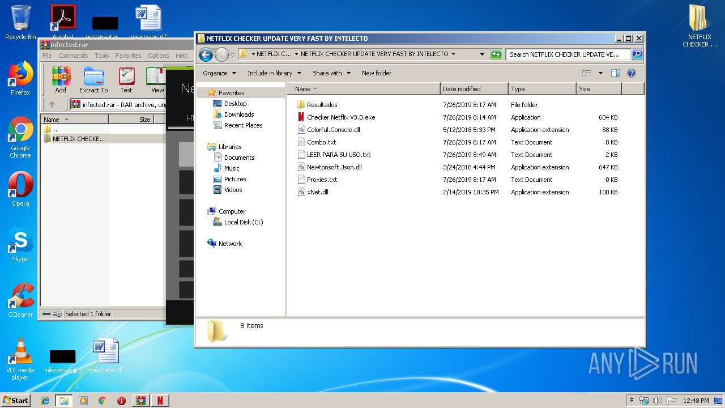Click the Start button
Screen dimensions: 725x408
16,401
